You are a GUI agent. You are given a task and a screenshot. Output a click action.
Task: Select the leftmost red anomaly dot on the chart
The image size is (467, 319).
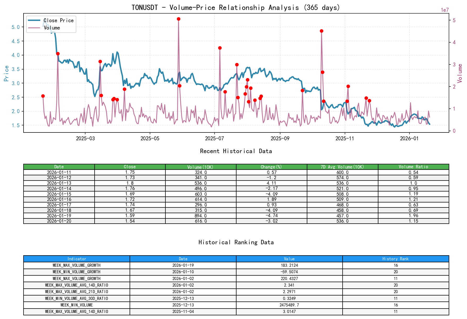[x=43, y=96]
